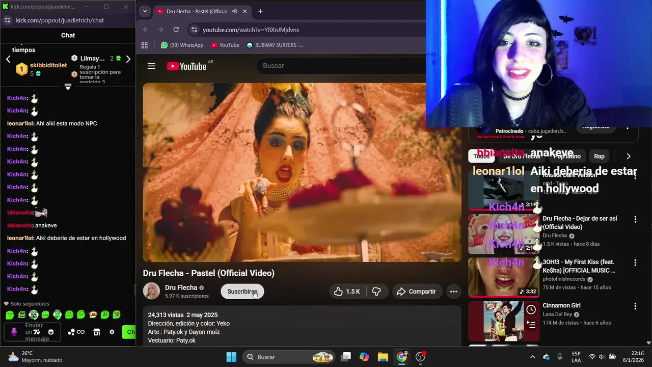Click the 7TV emote icon in chat input
The image size is (652, 367).
(x=37, y=332)
